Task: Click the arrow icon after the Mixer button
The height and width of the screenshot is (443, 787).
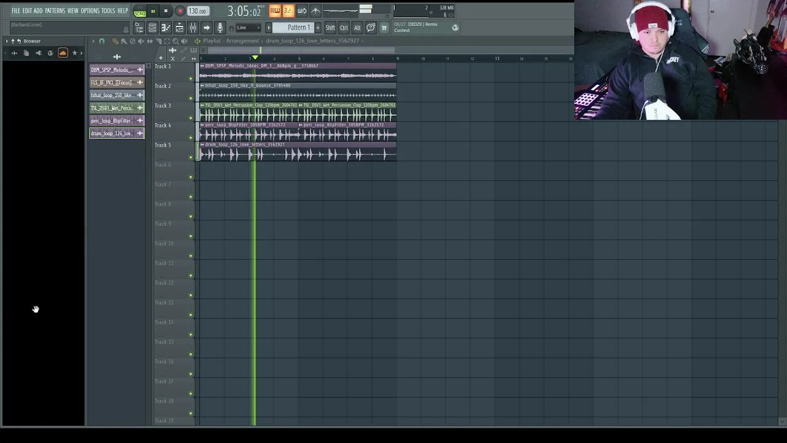Action: [x=207, y=28]
